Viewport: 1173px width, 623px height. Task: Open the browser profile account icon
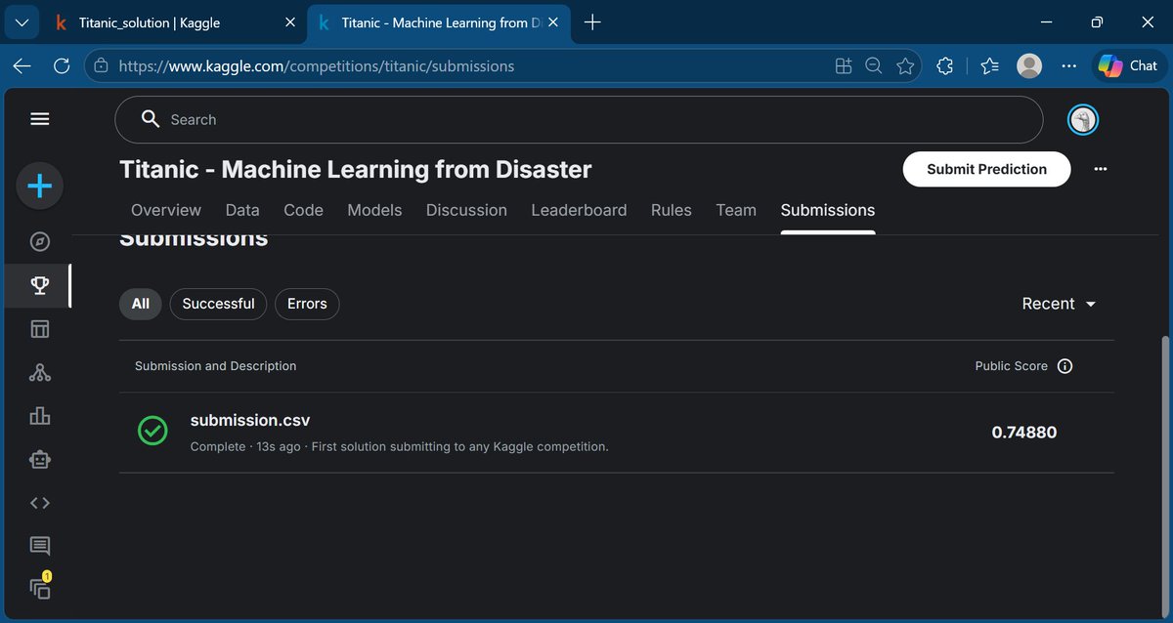pyautogui.click(x=1029, y=65)
